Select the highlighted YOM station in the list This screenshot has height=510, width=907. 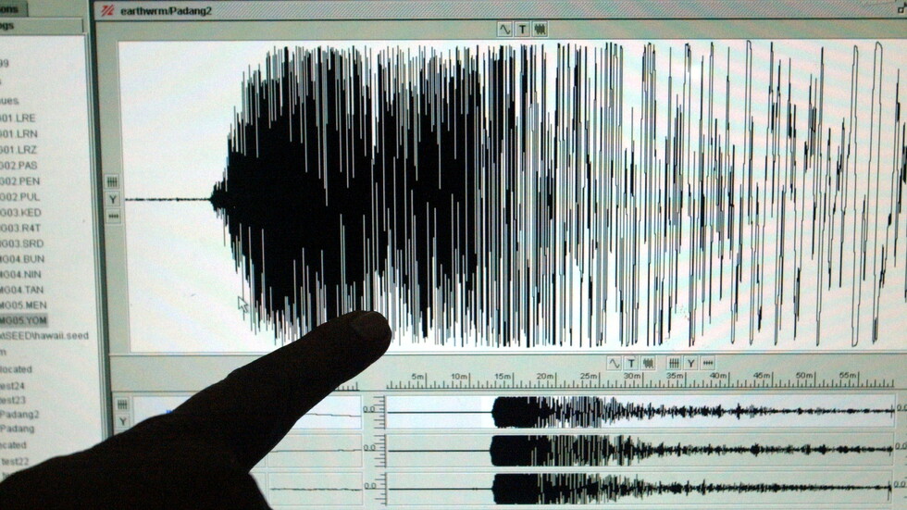point(24,320)
